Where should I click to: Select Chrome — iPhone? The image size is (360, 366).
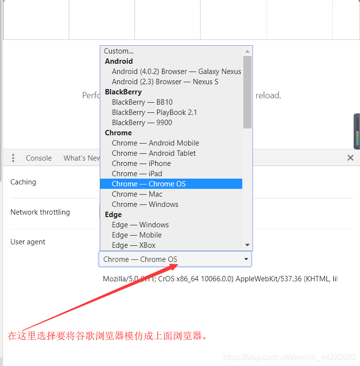click(171, 164)
